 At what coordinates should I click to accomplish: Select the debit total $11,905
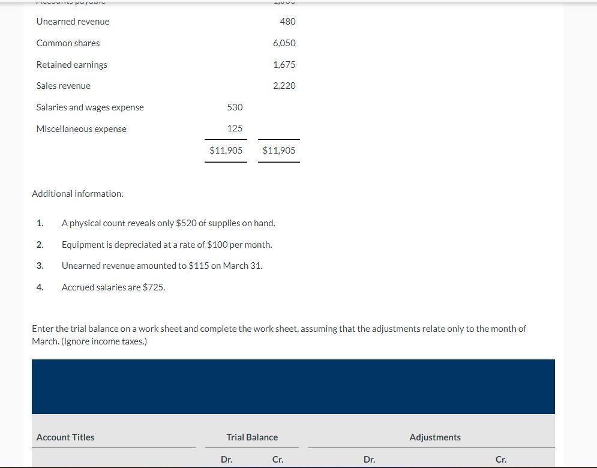226,151
